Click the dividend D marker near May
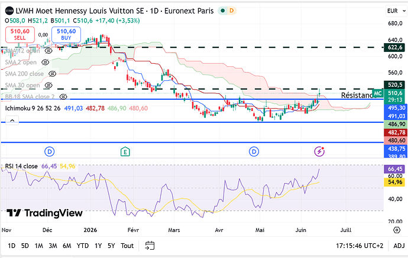 pyautogui.click(x=254, y=152)
